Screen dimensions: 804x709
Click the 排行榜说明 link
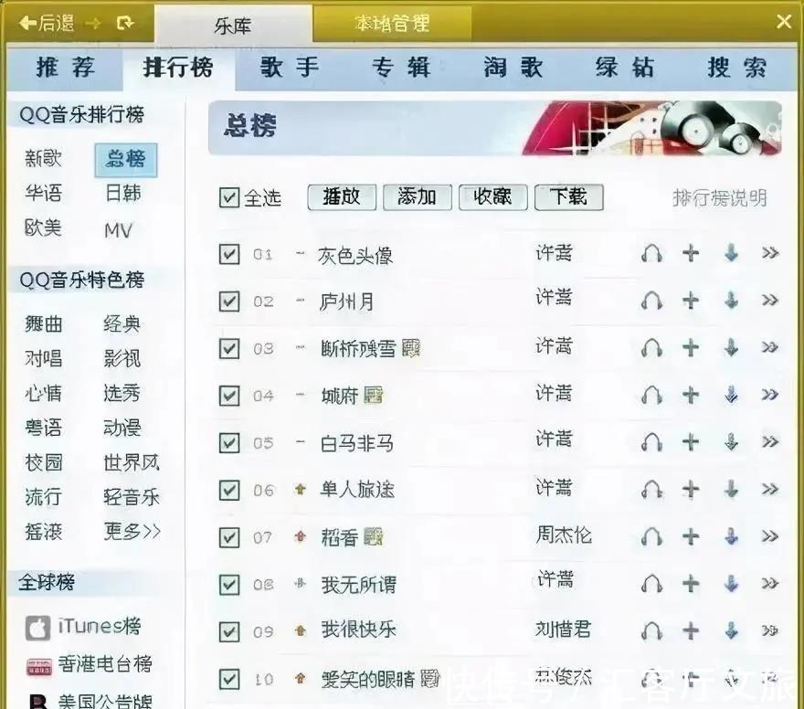pyautogui.click(x=719, y=197)
